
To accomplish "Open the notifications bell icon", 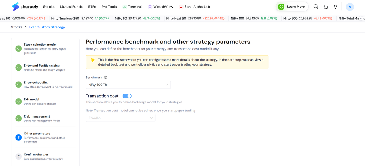I will coord(326,7).
